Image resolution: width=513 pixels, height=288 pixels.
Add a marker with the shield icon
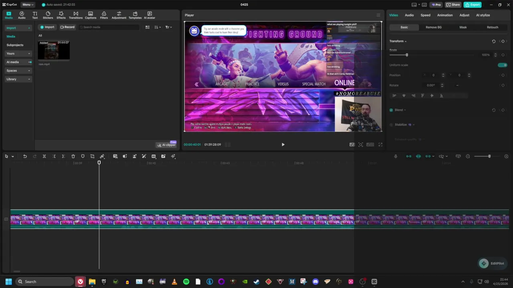coord(83,156)
